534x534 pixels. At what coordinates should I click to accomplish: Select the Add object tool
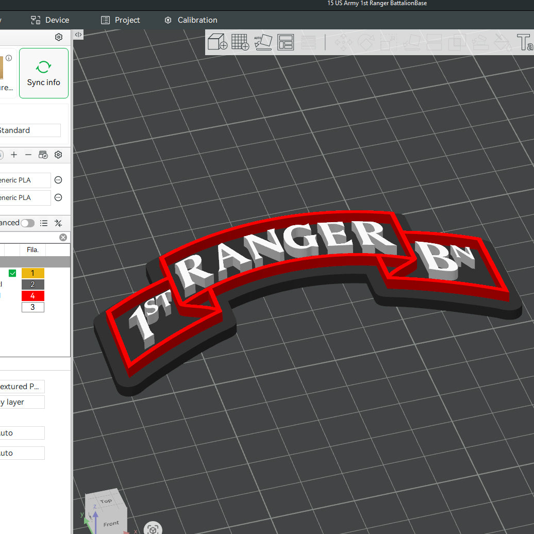coord(216,42)
